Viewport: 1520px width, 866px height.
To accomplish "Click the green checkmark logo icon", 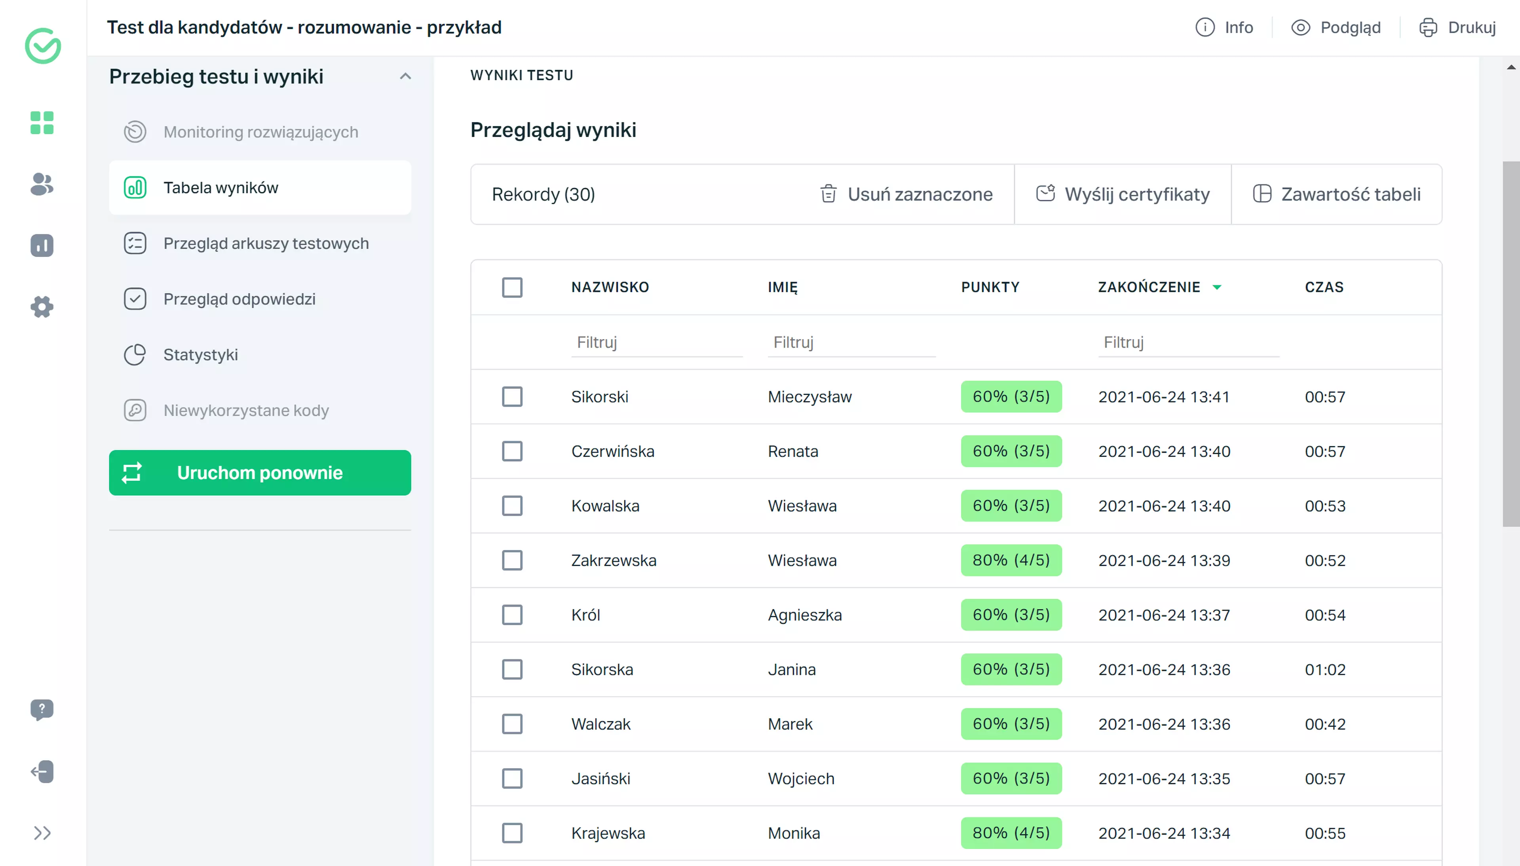I will tap(43, 46).
